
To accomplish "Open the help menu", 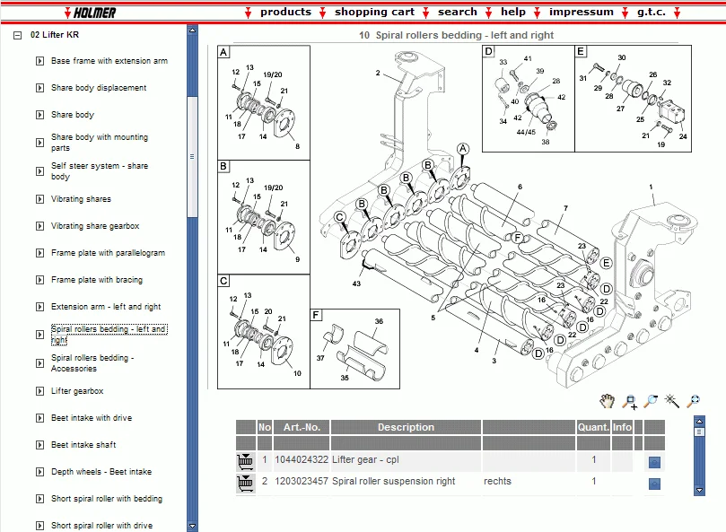I will [513, 12].
